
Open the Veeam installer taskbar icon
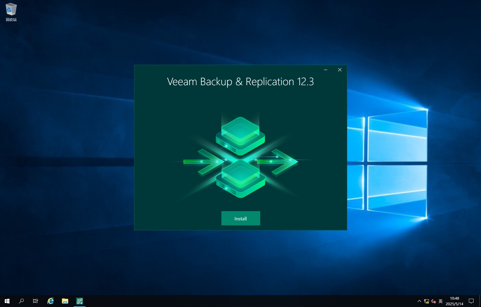point(79,301)
